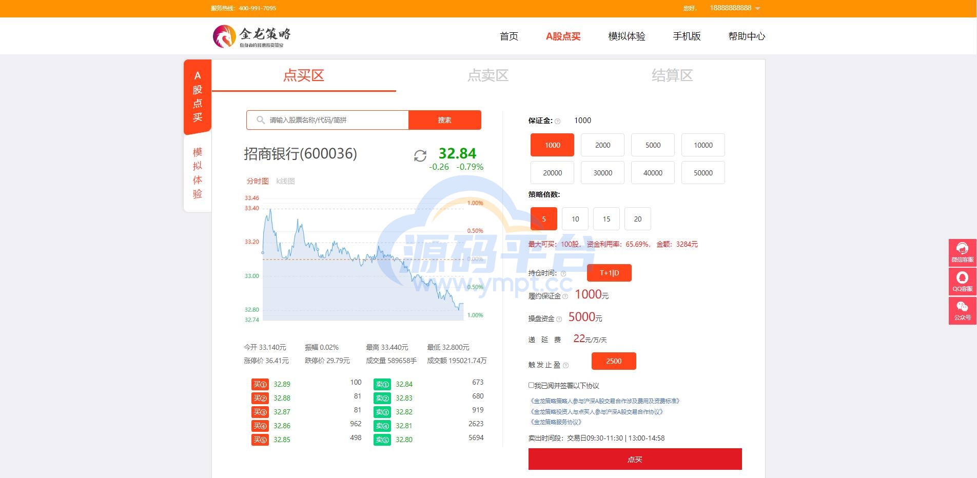The width and height of the screenshot is (977, 478).
Task: Click the intraday price chart area
Action: 363,259
